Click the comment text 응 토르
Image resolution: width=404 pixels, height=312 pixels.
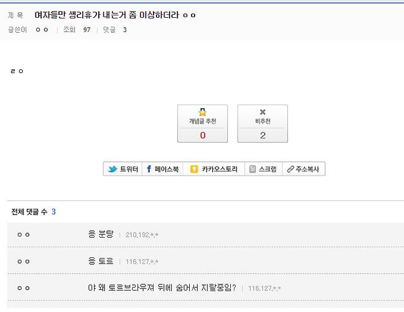101,261
